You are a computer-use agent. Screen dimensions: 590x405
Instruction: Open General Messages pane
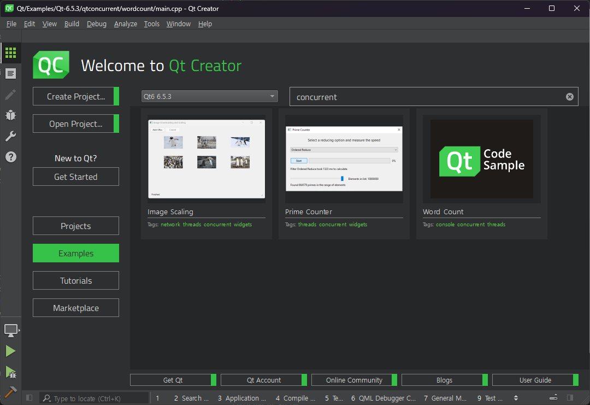tap(445, 398)
